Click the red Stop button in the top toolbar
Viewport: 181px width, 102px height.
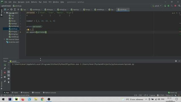click(175, 6)
